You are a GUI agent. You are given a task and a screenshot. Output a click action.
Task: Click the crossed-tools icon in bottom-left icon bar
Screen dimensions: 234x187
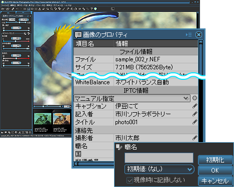23,132
